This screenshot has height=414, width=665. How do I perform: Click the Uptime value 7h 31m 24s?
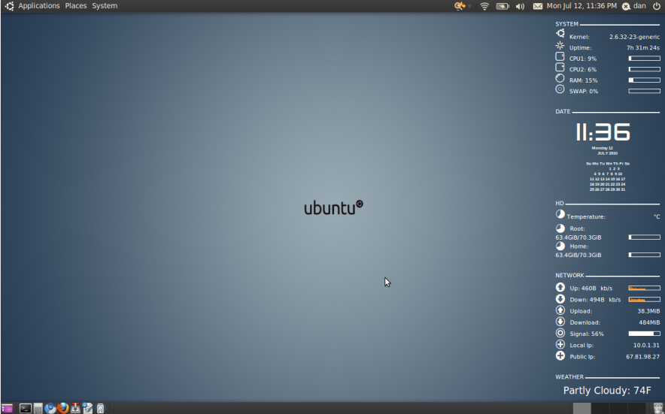point(643,48)
